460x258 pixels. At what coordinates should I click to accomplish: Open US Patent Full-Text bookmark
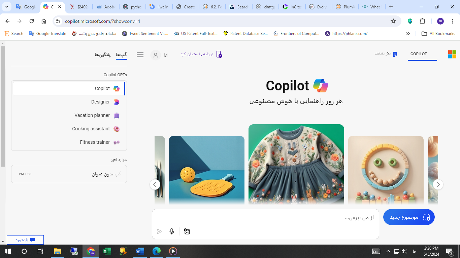pyautogui.click(x=196, y=34)
